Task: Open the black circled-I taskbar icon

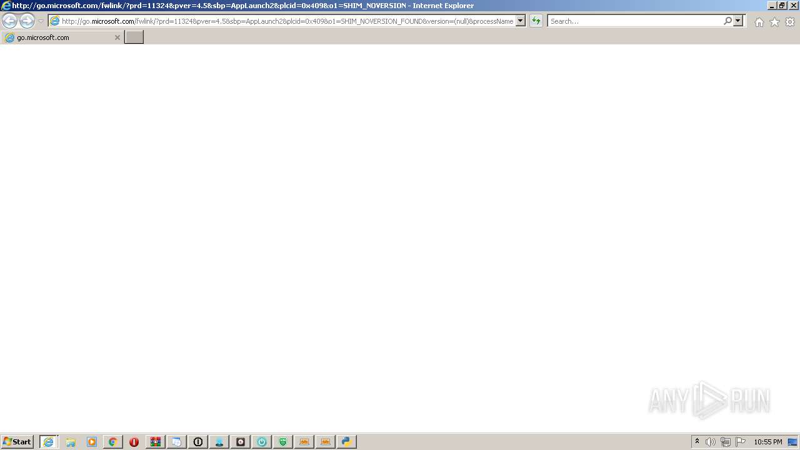Action: point(198,442)
